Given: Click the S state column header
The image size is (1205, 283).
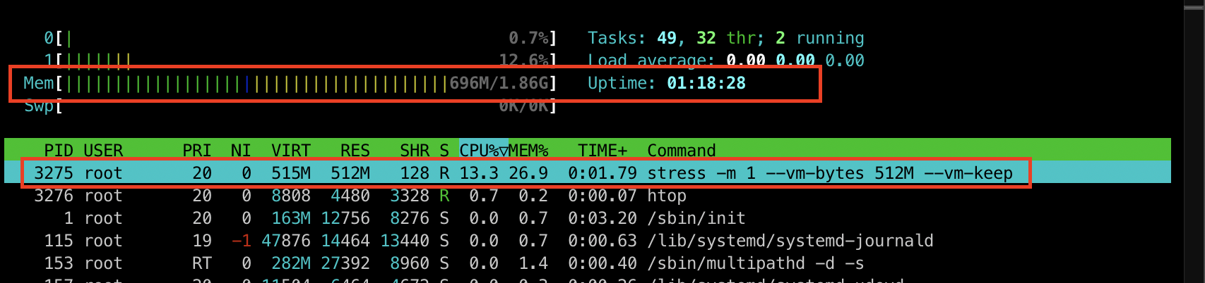Looking at the screenshot, I should pos(444,151).
